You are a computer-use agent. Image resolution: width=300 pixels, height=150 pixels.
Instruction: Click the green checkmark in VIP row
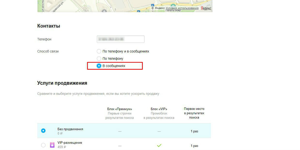click(159, 145)
